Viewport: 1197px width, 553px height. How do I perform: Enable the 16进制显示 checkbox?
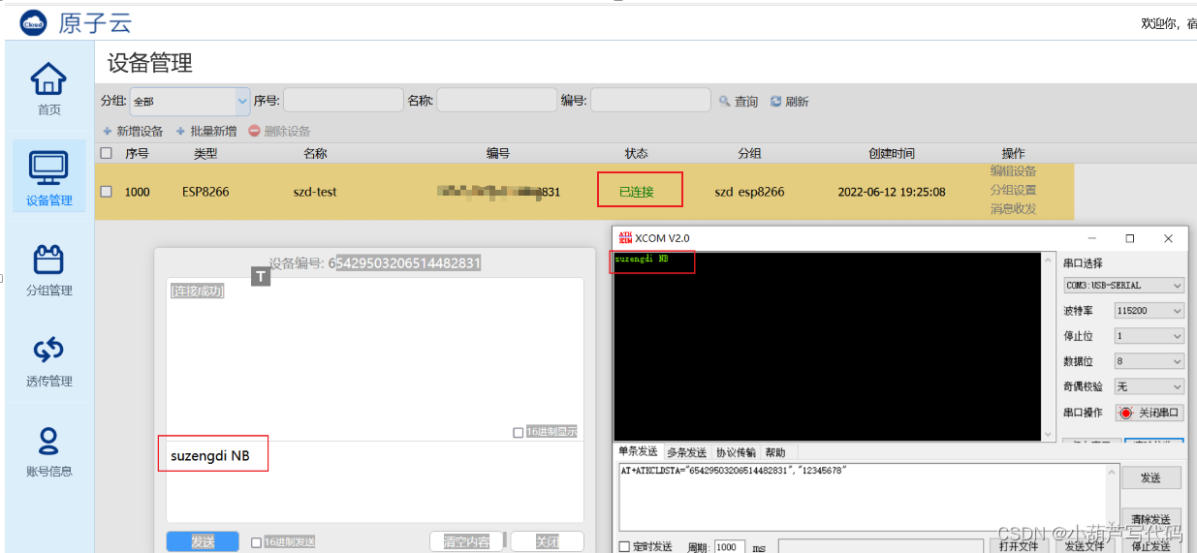519,433
